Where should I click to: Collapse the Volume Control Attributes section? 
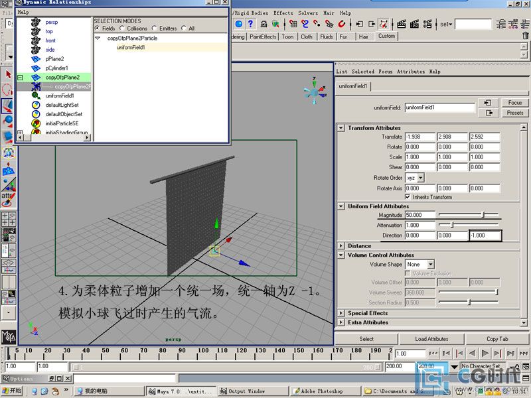(x=341, y=255)
